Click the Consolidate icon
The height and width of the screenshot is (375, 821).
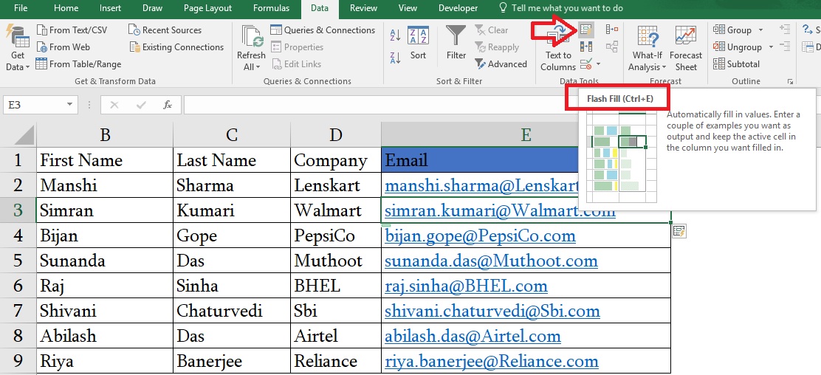[611, 30]
